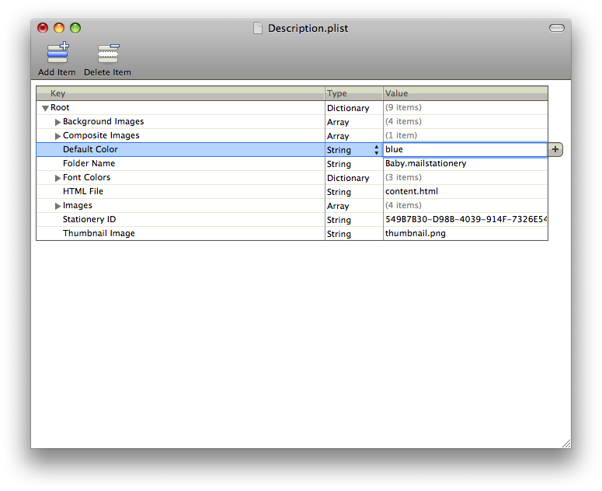Screen dimensions: 602x491
Task: Expand the Composite Images array
Action: point(57,136)
